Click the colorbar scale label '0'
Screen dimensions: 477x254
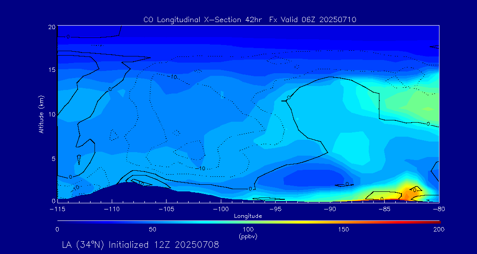click(57, 229)
